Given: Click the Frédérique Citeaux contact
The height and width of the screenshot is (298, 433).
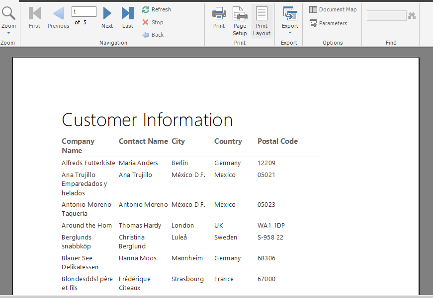Looking at the screenshot, I should 135,283.
